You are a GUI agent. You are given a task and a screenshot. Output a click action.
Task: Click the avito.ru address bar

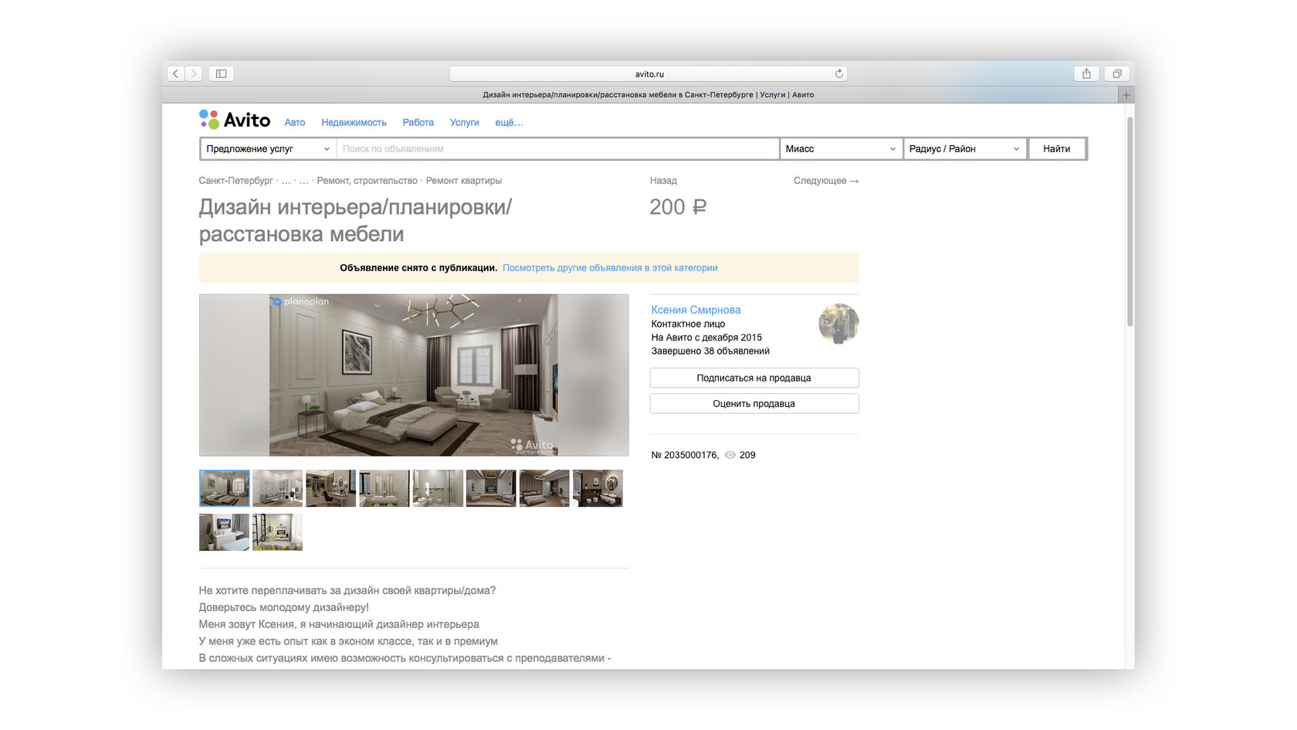click(x=648, y=73)
